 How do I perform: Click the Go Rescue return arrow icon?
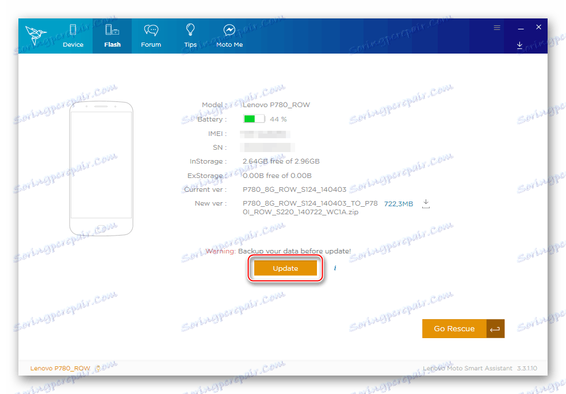[x=495, y=329]
